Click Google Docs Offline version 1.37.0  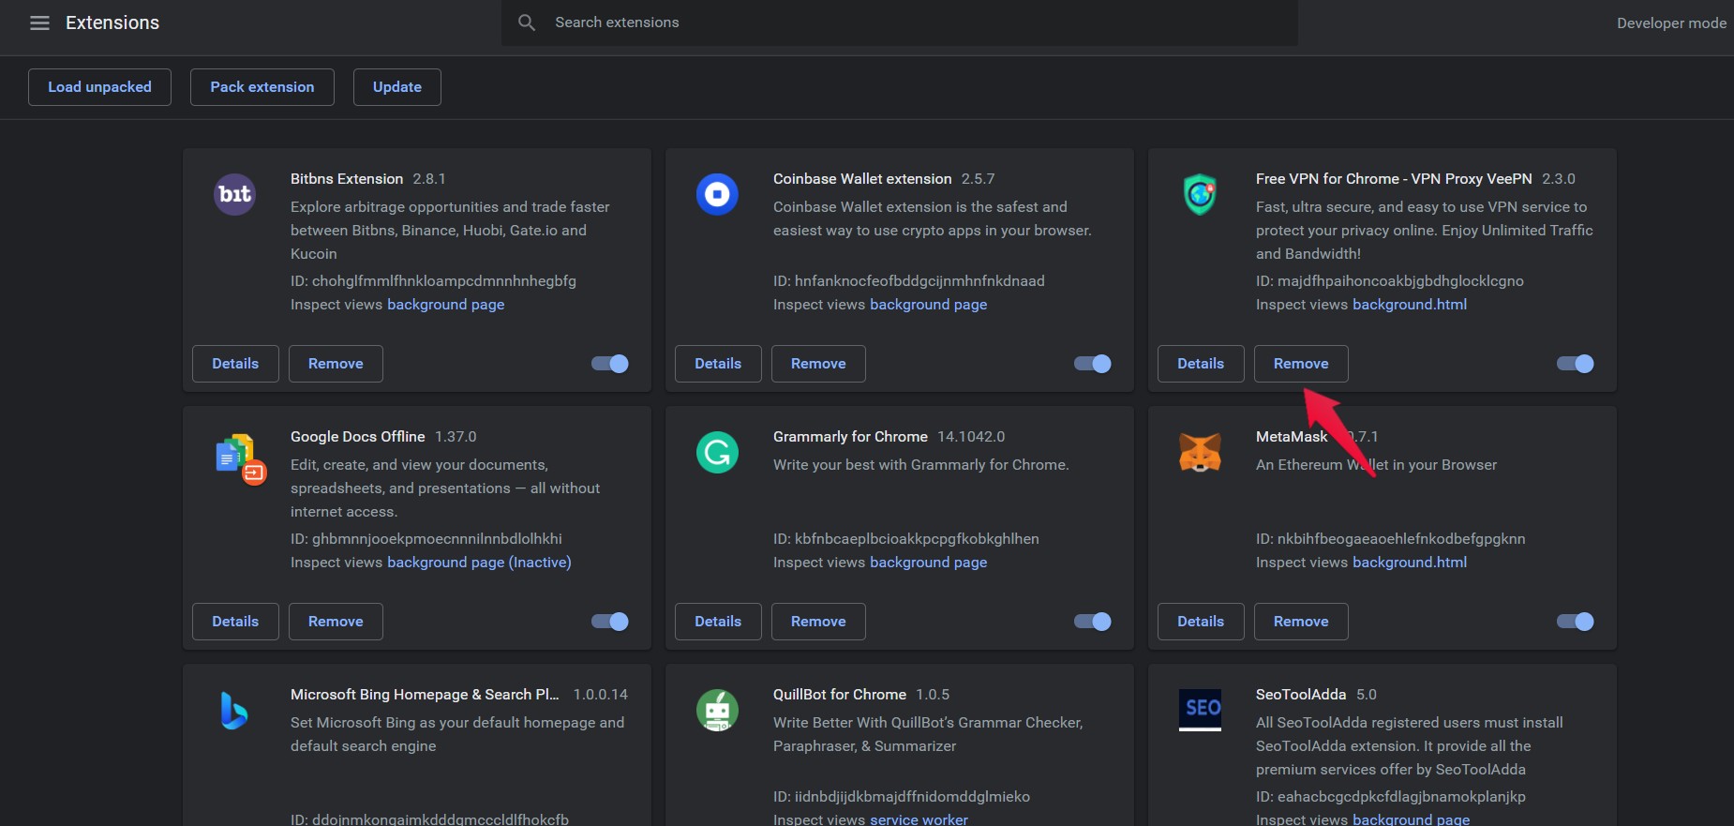(456, 437)
